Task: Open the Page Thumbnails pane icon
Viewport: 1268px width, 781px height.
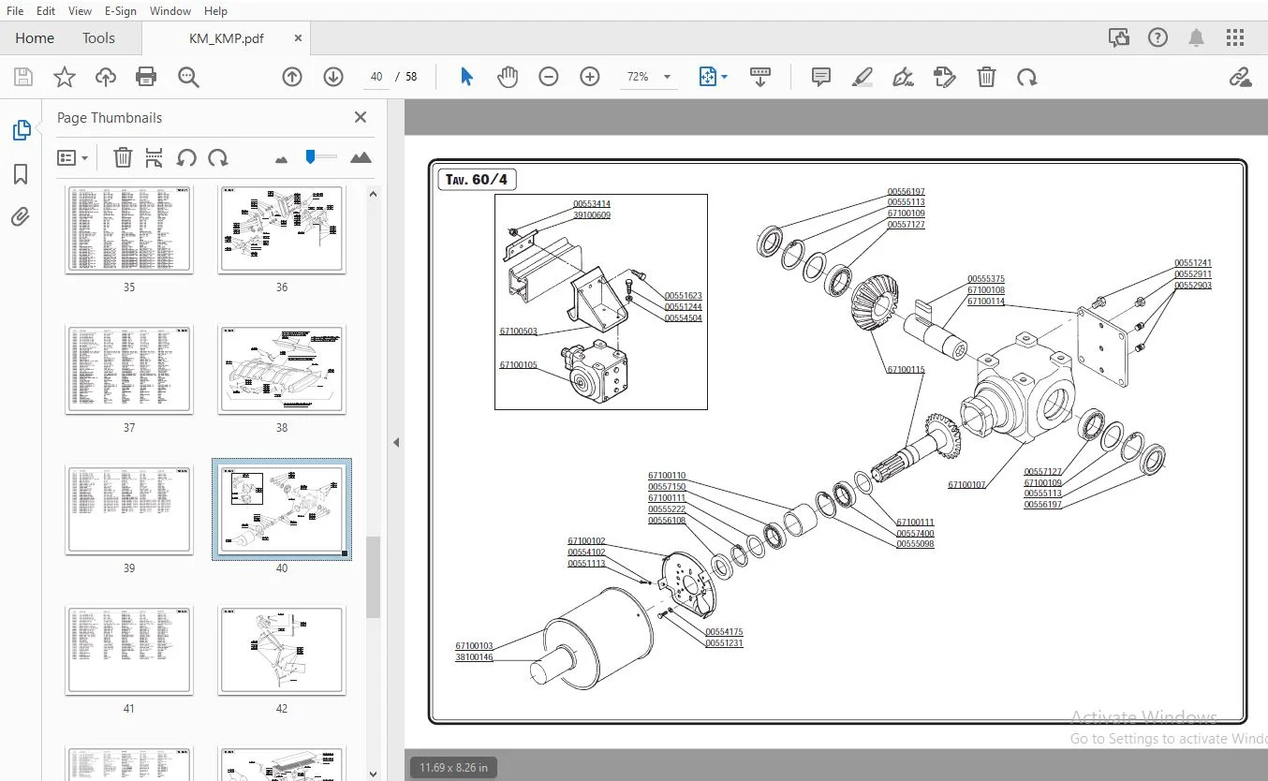Action: click(x=21, y=130)
